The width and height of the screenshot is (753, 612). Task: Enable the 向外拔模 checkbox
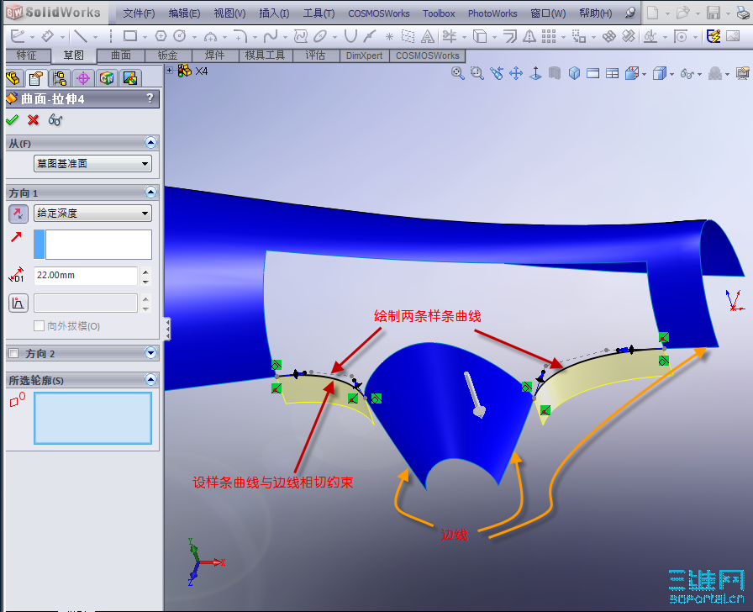tap(39, 325)
